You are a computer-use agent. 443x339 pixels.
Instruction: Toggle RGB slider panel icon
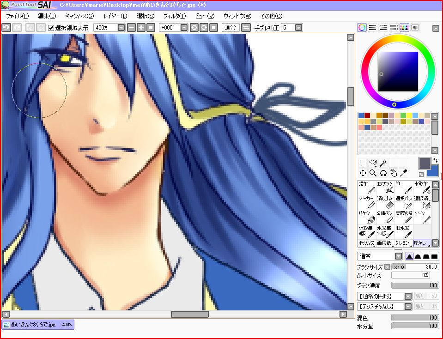point(373,28)
